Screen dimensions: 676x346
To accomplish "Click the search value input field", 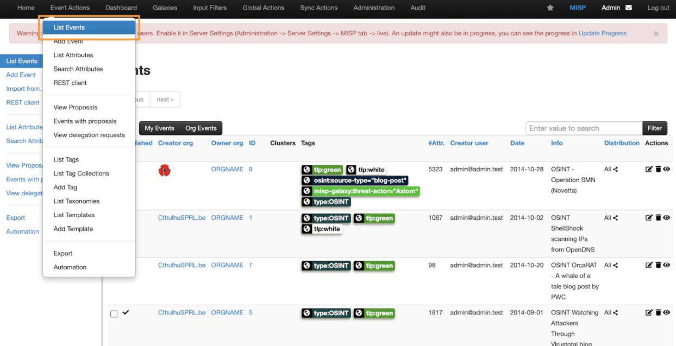I will [x=584, y=128].
